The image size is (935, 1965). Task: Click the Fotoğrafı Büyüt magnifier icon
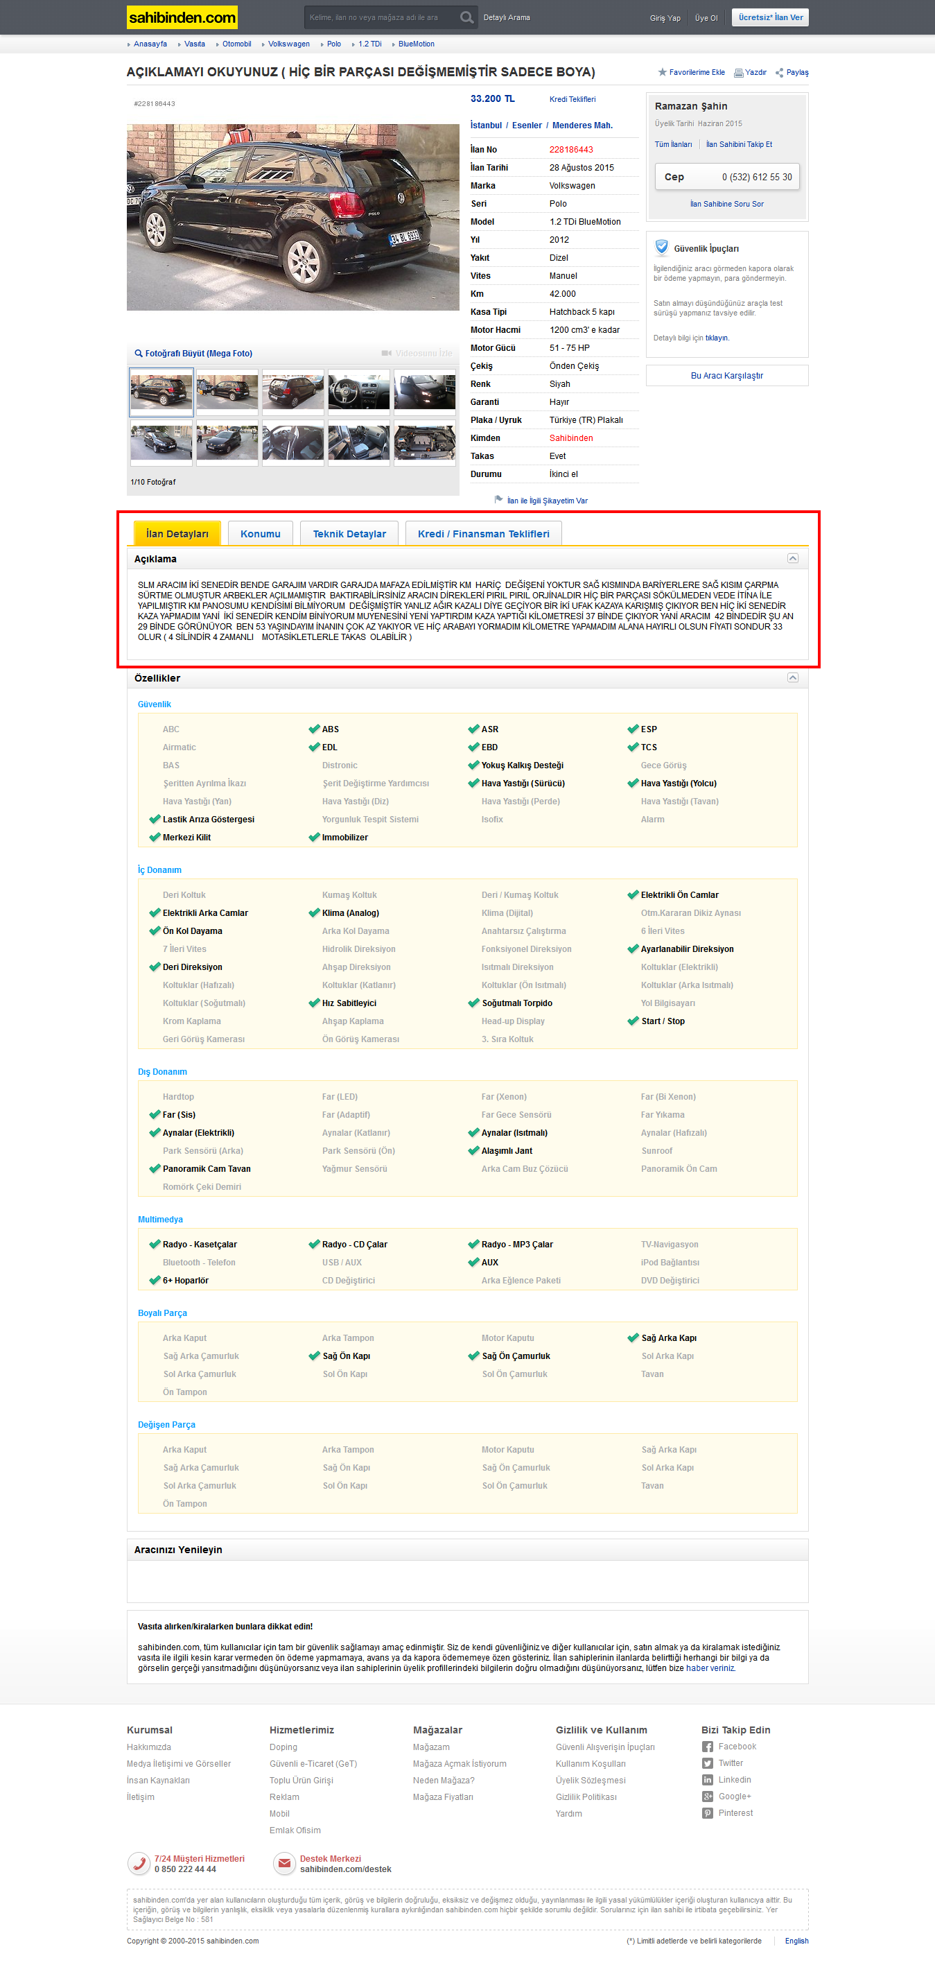138,353
